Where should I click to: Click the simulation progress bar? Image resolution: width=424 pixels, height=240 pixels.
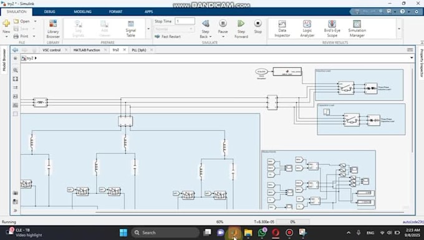click(292, 222)
